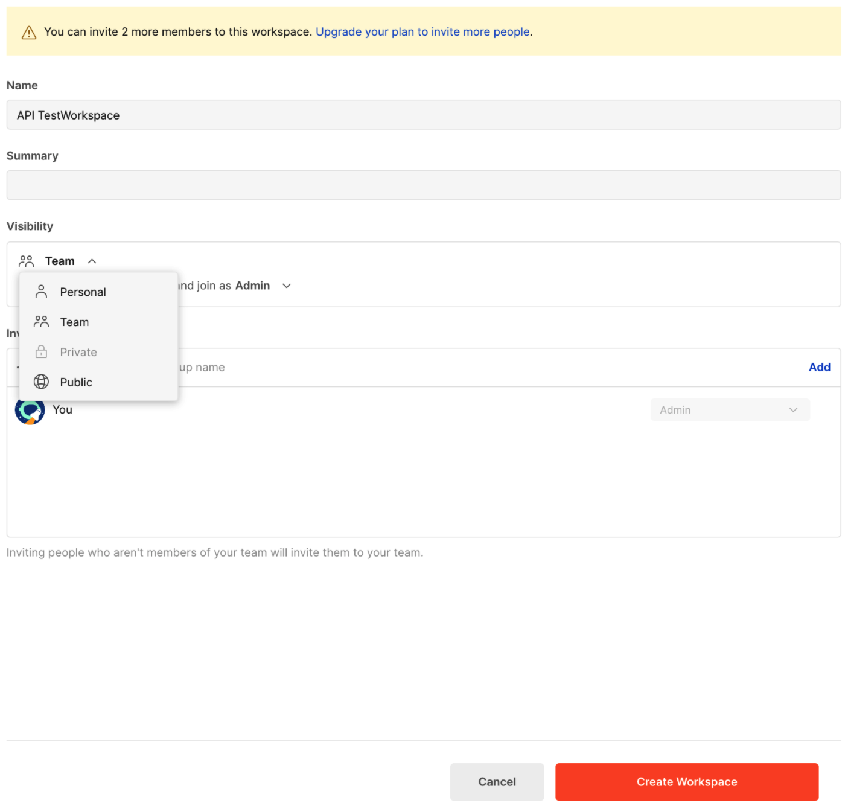
Task: Click the warning triangle icon in banner
Action: coord(29,33)
